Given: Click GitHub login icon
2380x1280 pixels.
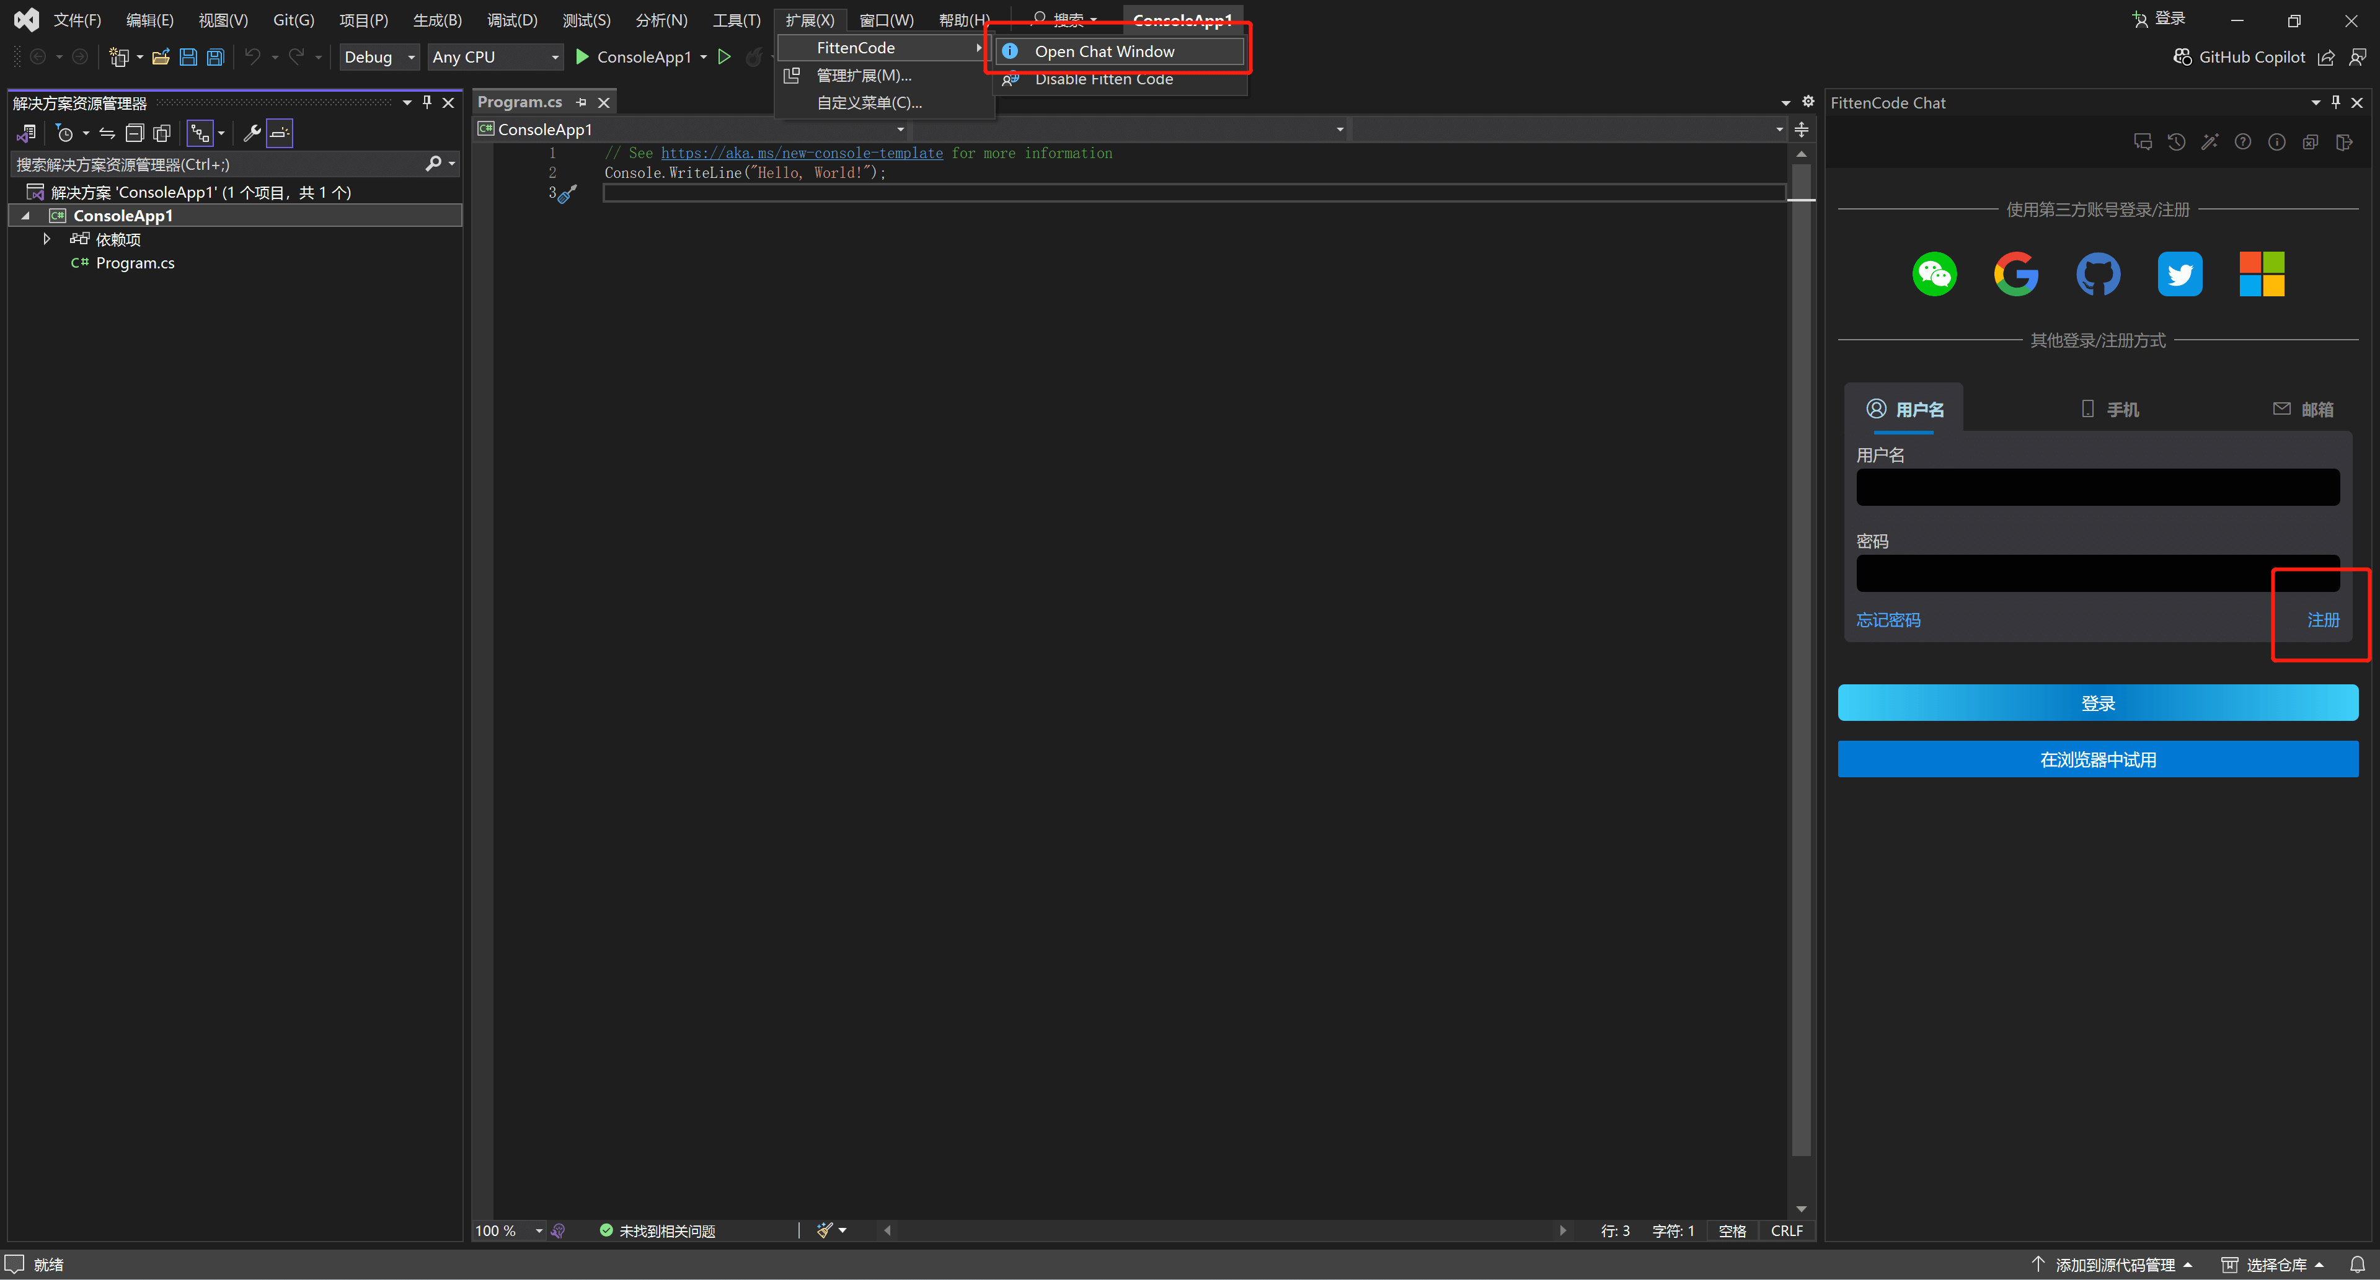Looking at the screenshot, I should coord(2097,273).
